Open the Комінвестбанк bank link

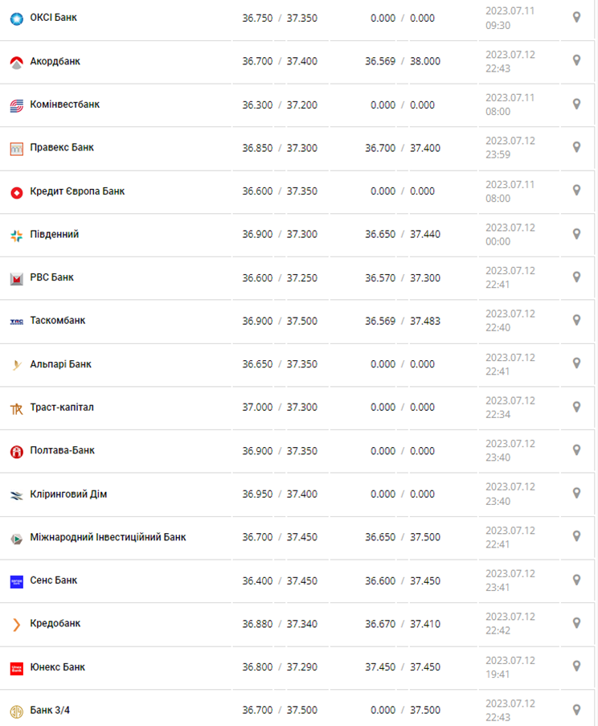(64, 105)
